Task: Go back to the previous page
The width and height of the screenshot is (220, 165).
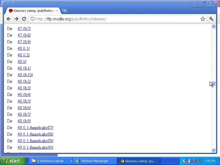Action: [9, 19]
